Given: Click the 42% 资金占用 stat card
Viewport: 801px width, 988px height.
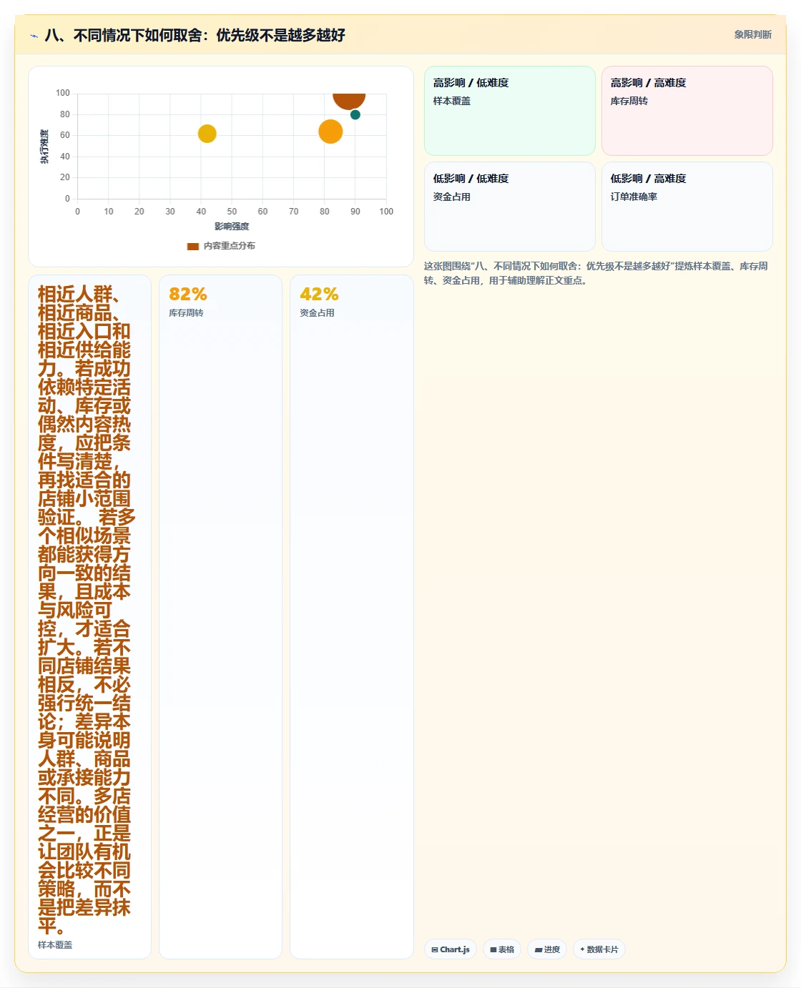Looking at the screenshot, I should pyautogui.click(x=352, y=617).
